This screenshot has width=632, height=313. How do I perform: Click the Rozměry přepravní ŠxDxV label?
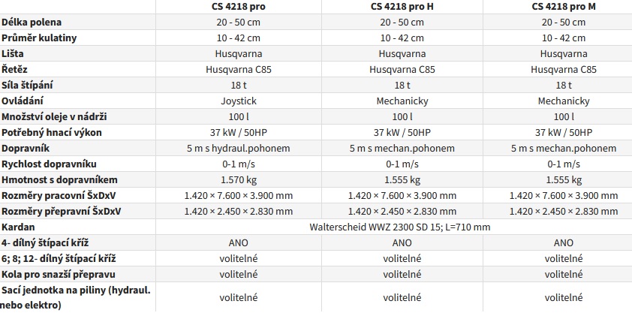[x=62, y=211]
